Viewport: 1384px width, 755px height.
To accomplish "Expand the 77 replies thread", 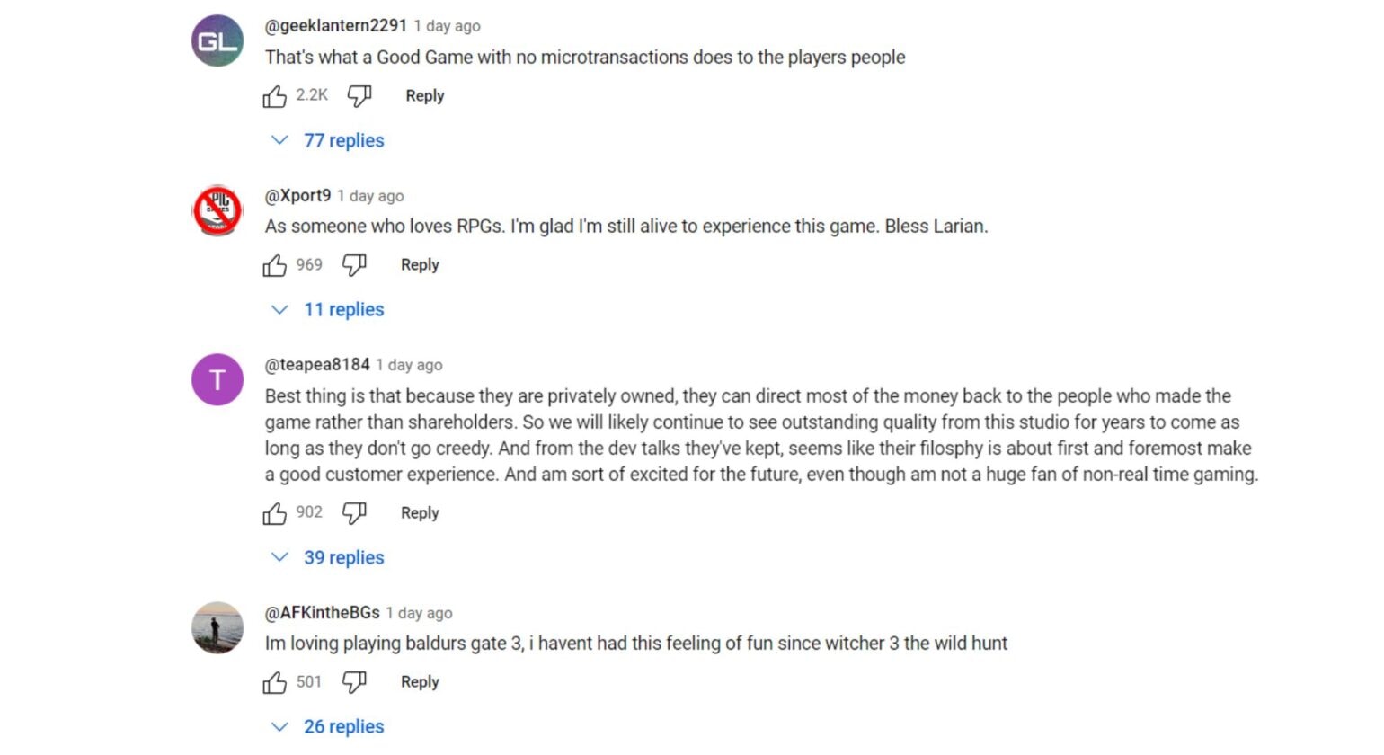I will [342, 140].
